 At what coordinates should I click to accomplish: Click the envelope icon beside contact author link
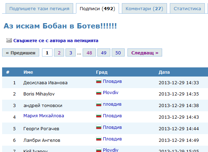tap(9, 40)
